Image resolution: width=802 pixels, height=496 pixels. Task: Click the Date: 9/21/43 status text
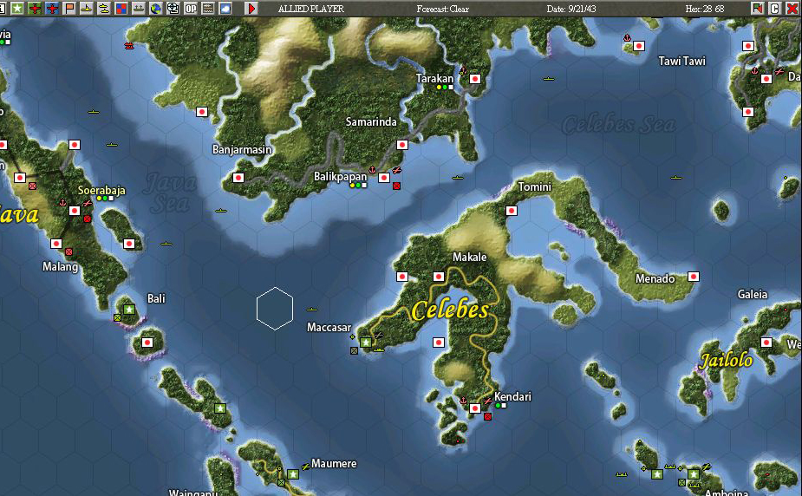571,9
